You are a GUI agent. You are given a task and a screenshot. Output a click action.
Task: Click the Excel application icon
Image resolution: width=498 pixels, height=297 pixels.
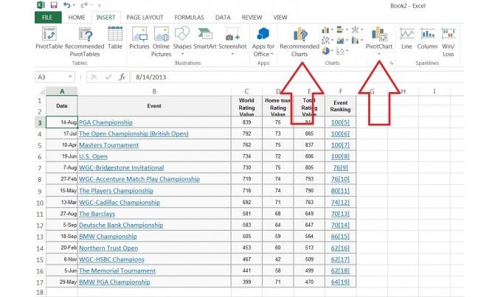click(x=41, y=4)
